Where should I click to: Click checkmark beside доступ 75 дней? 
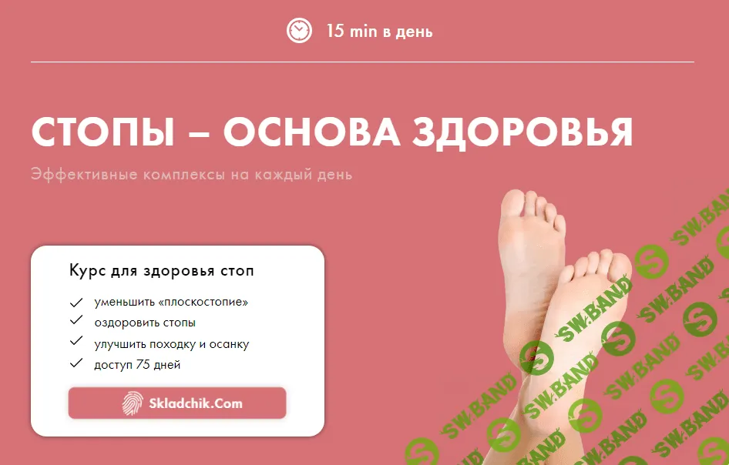coord(76,363)
